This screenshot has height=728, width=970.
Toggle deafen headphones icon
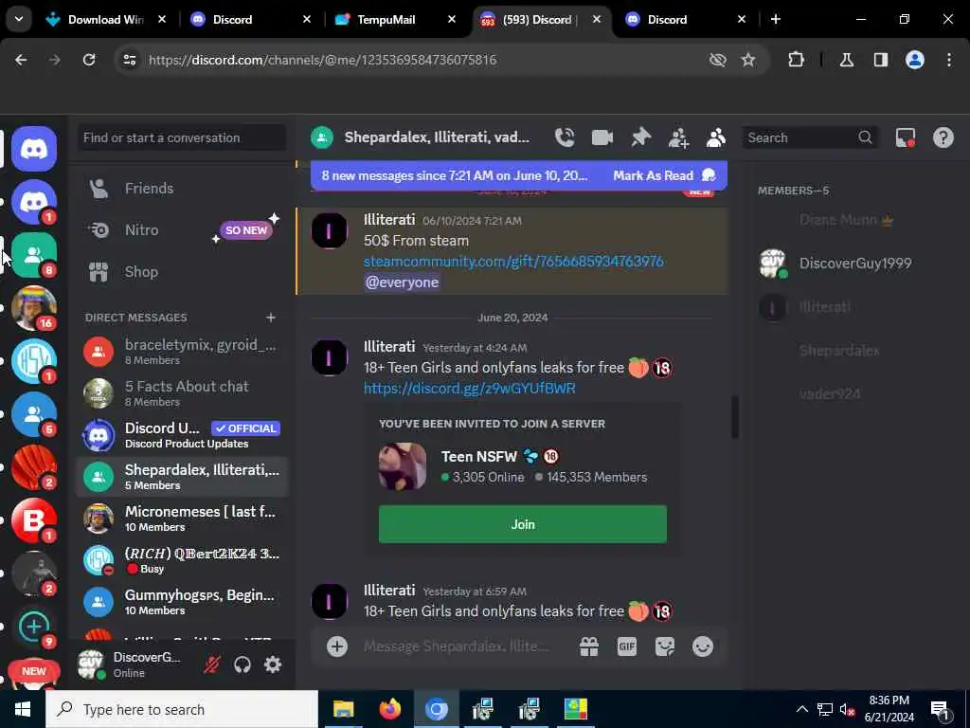(x=242, y=664)
